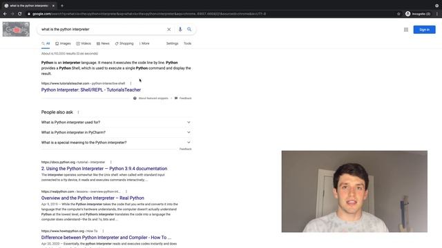Expand 'What is Python interpreter in PyCharm?'
Image resolution: width=442 pixels, height=248 pixels.
tap(116, 132)
